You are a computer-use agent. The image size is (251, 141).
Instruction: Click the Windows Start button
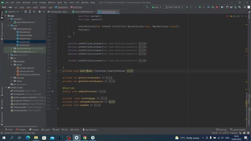tap(4, 137)
